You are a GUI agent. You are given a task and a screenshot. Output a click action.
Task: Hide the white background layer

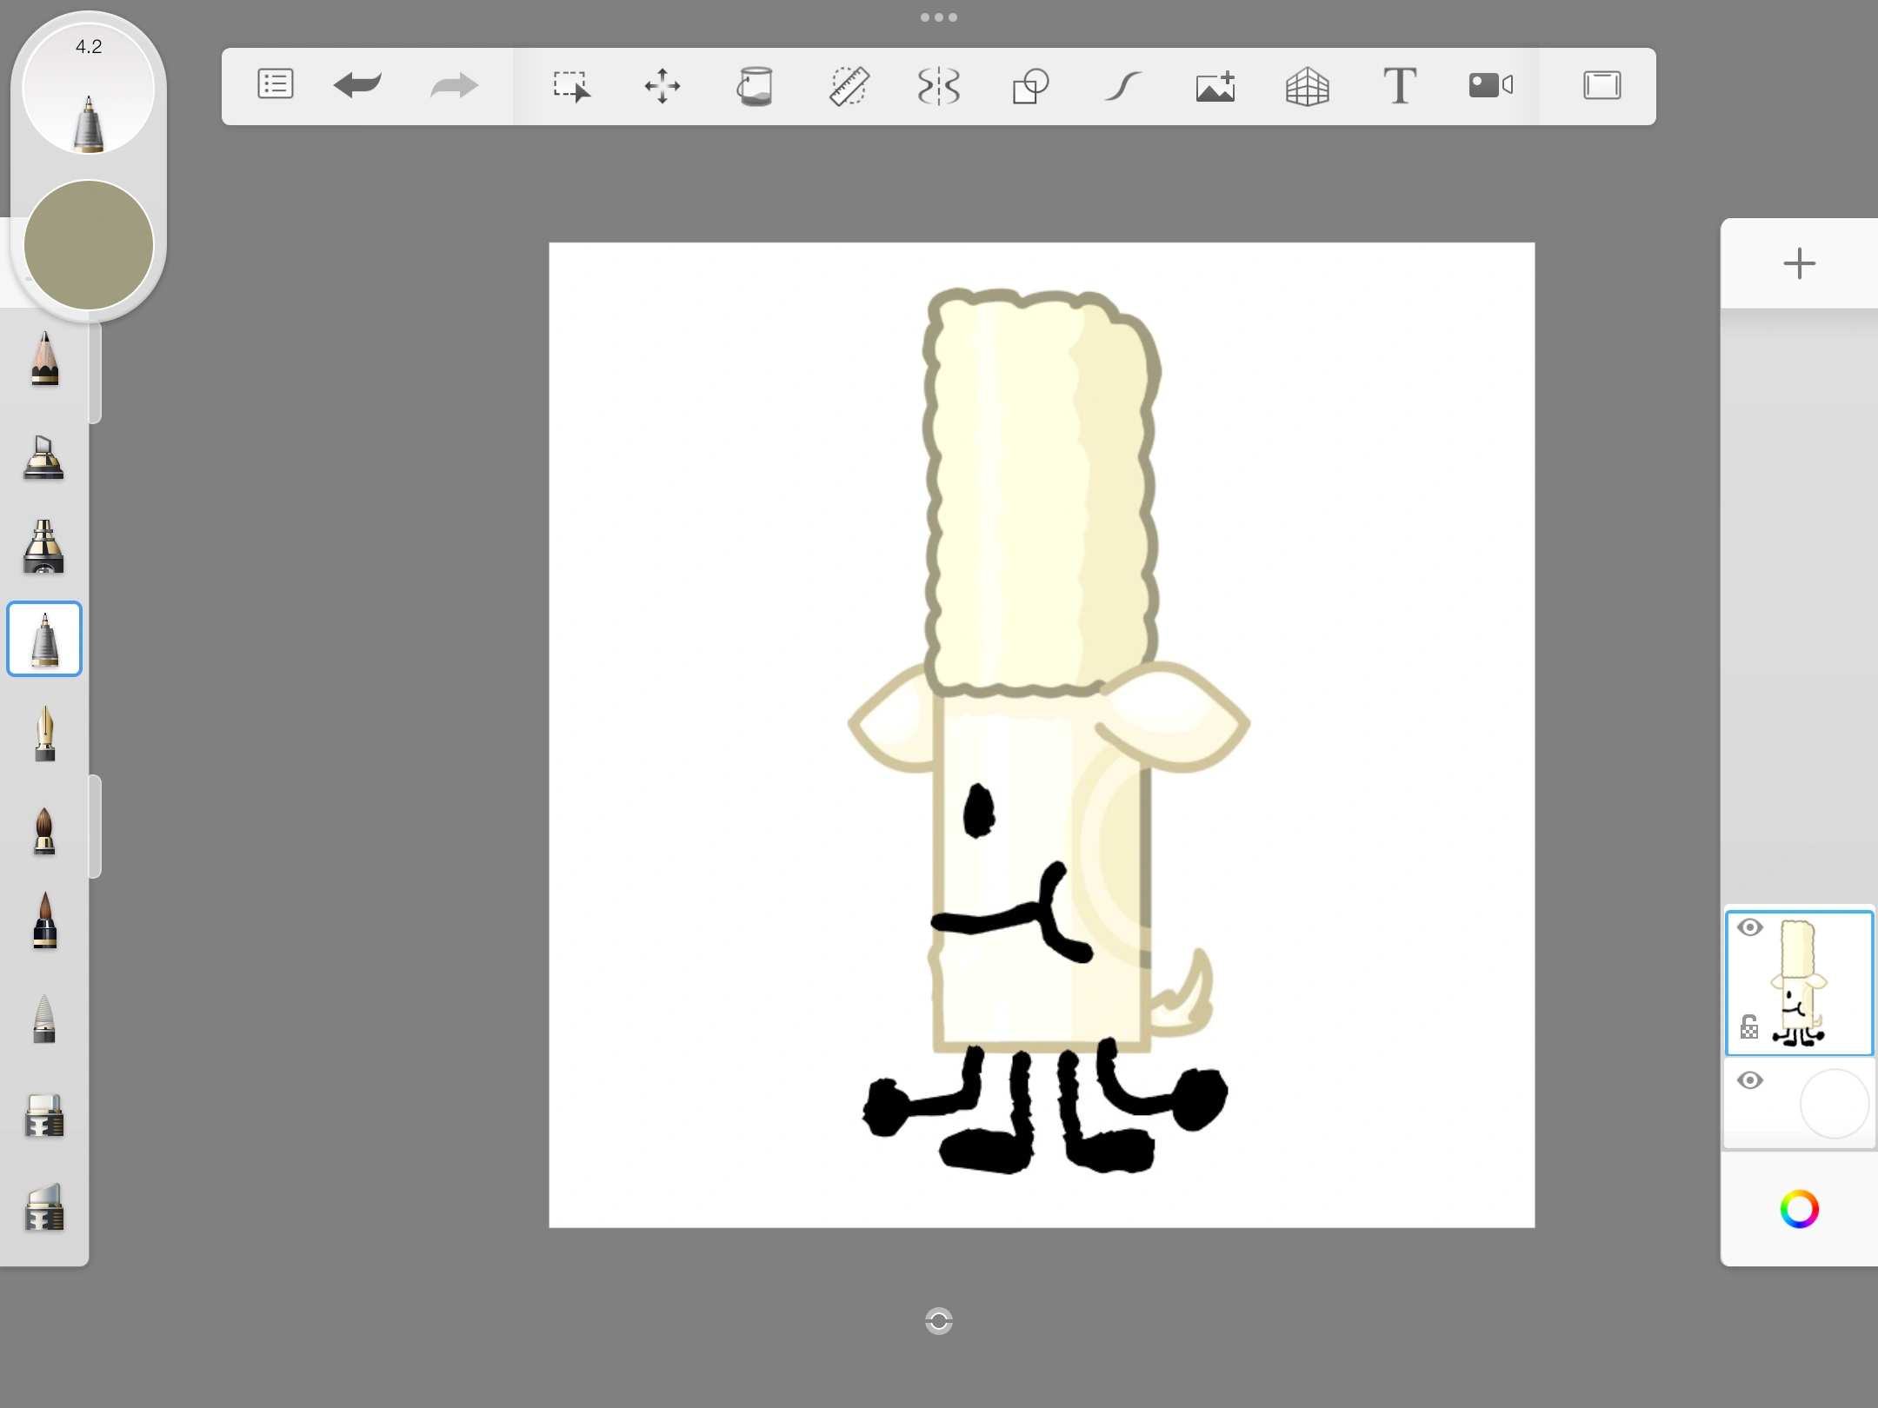[x=1749, y=1080]
